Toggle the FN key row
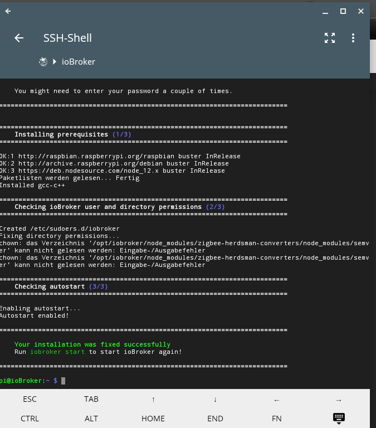This screenshot has height=428, width=376. point(277,419)
